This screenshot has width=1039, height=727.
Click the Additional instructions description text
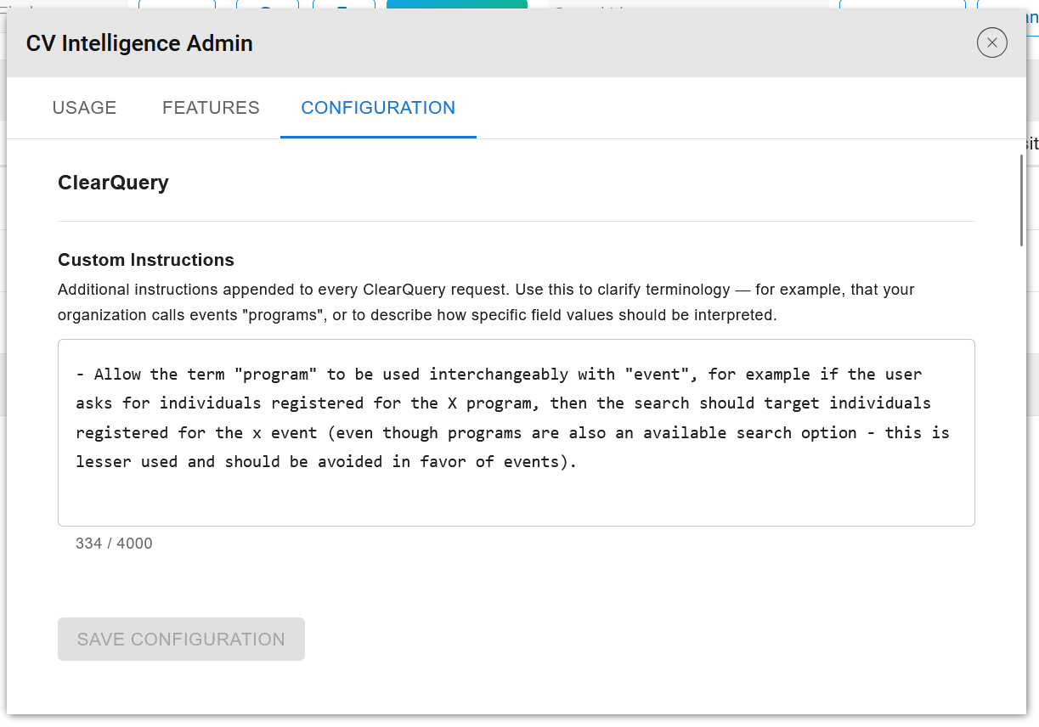point(486,302)
